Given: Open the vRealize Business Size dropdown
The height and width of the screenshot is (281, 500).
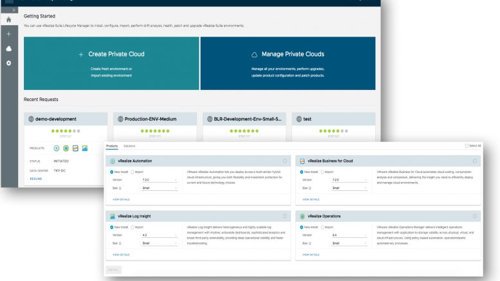Looking at the screenshot, I should [349, 188].
